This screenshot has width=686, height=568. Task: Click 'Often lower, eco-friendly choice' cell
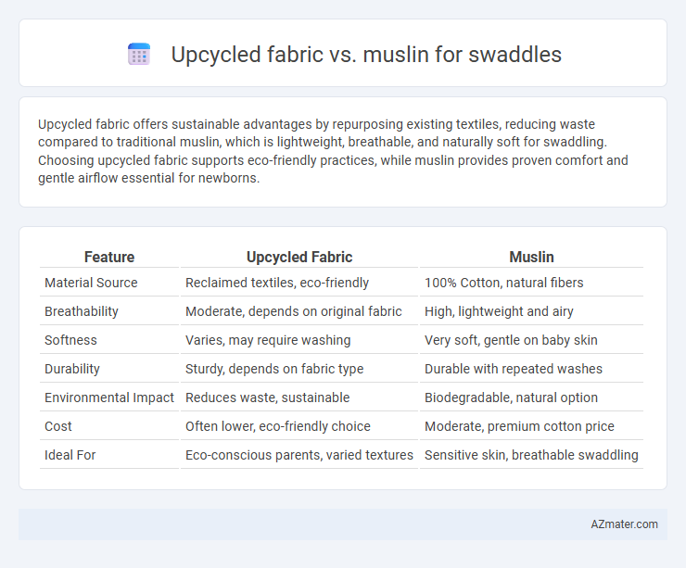click(278, 426)
